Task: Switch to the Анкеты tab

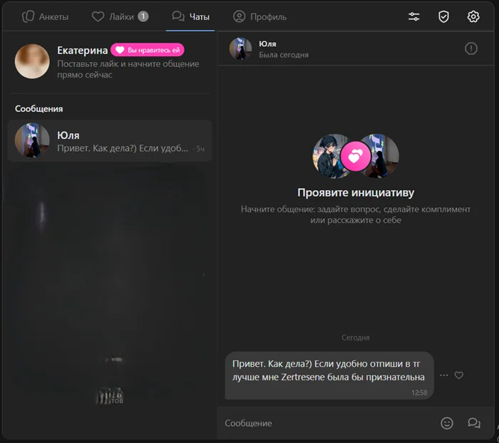Action: pyautogui.click(x=45, y=16)
